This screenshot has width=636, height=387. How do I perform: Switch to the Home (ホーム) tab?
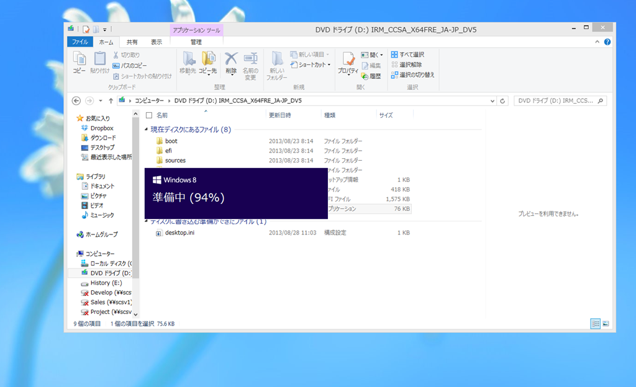tap(106, 42)
